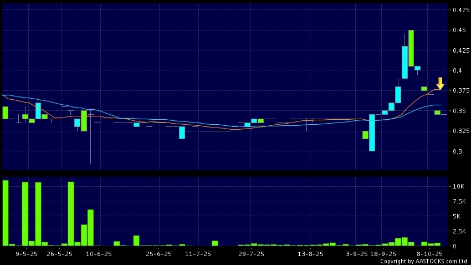Click the yellow down arrow marker
Viewport: 471px width, 265px height.
pos(440,84)
